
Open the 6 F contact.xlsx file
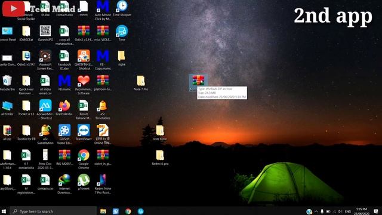pos(26,159)
